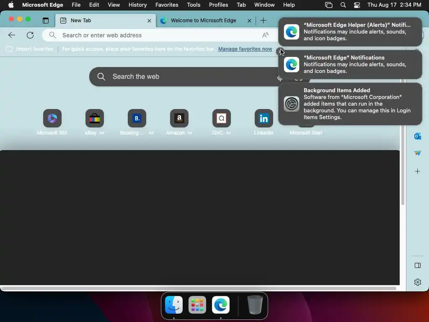Open Spotlight search in menu bar
This screenshot has width=429, height=322.
point(343,5)
